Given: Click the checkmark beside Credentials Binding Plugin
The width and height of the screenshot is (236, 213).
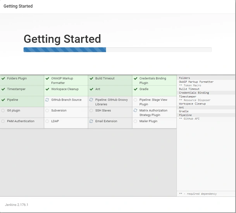Looking at the screenshot, I should [x=136, y=78].
